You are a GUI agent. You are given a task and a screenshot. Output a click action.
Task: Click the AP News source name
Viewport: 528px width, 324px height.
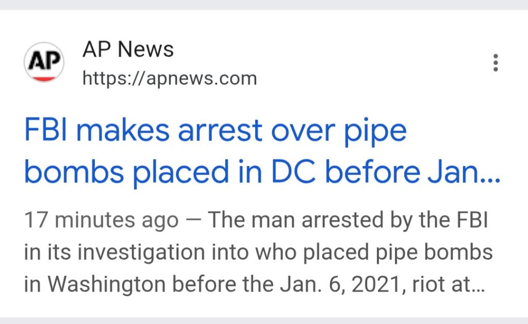pos(128,50)
